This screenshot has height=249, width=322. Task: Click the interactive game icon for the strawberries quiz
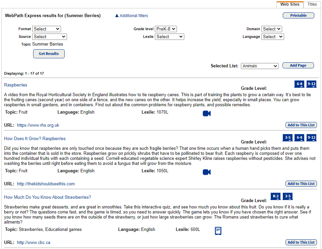218,231
